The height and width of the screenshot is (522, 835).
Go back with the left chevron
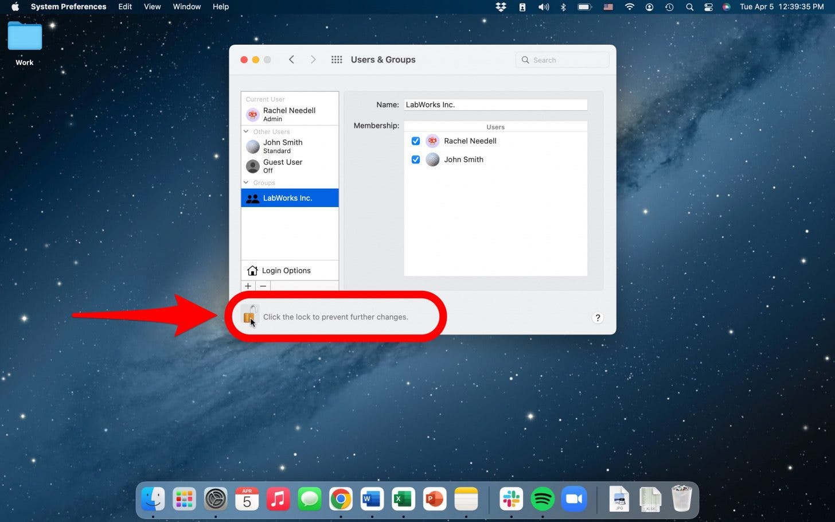pos(291,60)
